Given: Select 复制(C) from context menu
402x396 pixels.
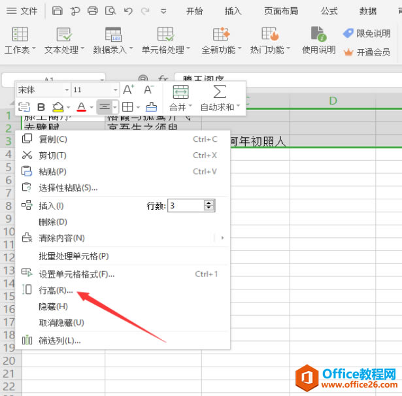Looking at the screenshot, I should (x=122, y=139).
